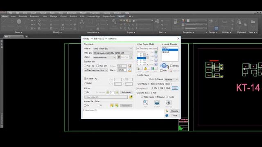Click the Dang ky button

point(175,111)
